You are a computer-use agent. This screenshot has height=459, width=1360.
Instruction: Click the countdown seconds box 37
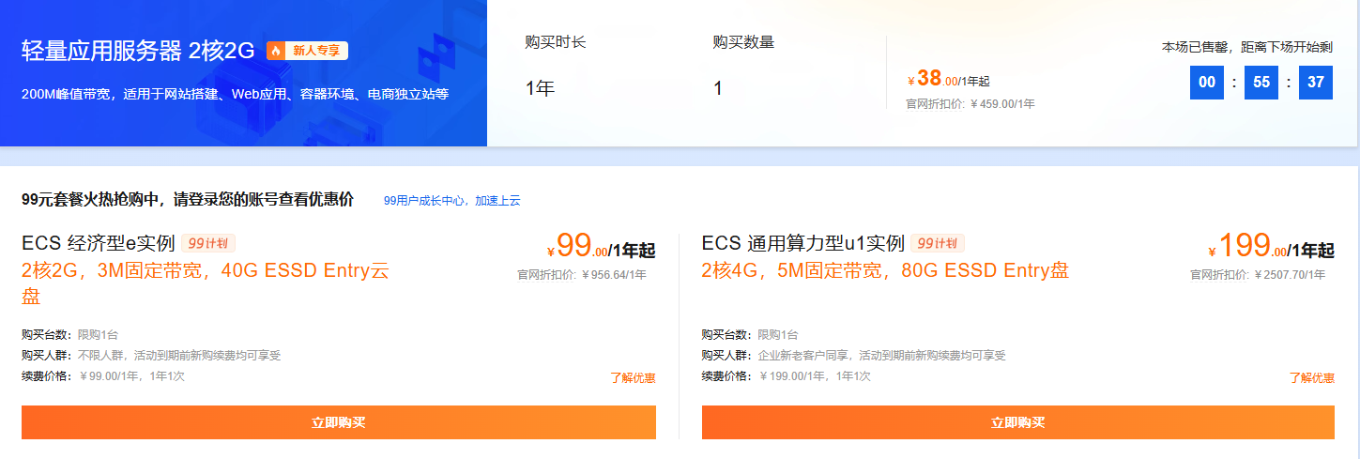(x=1316, y=82)
